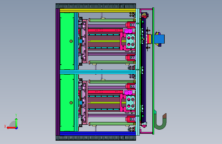This screenshot has height=144, width=222.
Task: Select the brown circle on the upper green panel
Action: [71, 41]
